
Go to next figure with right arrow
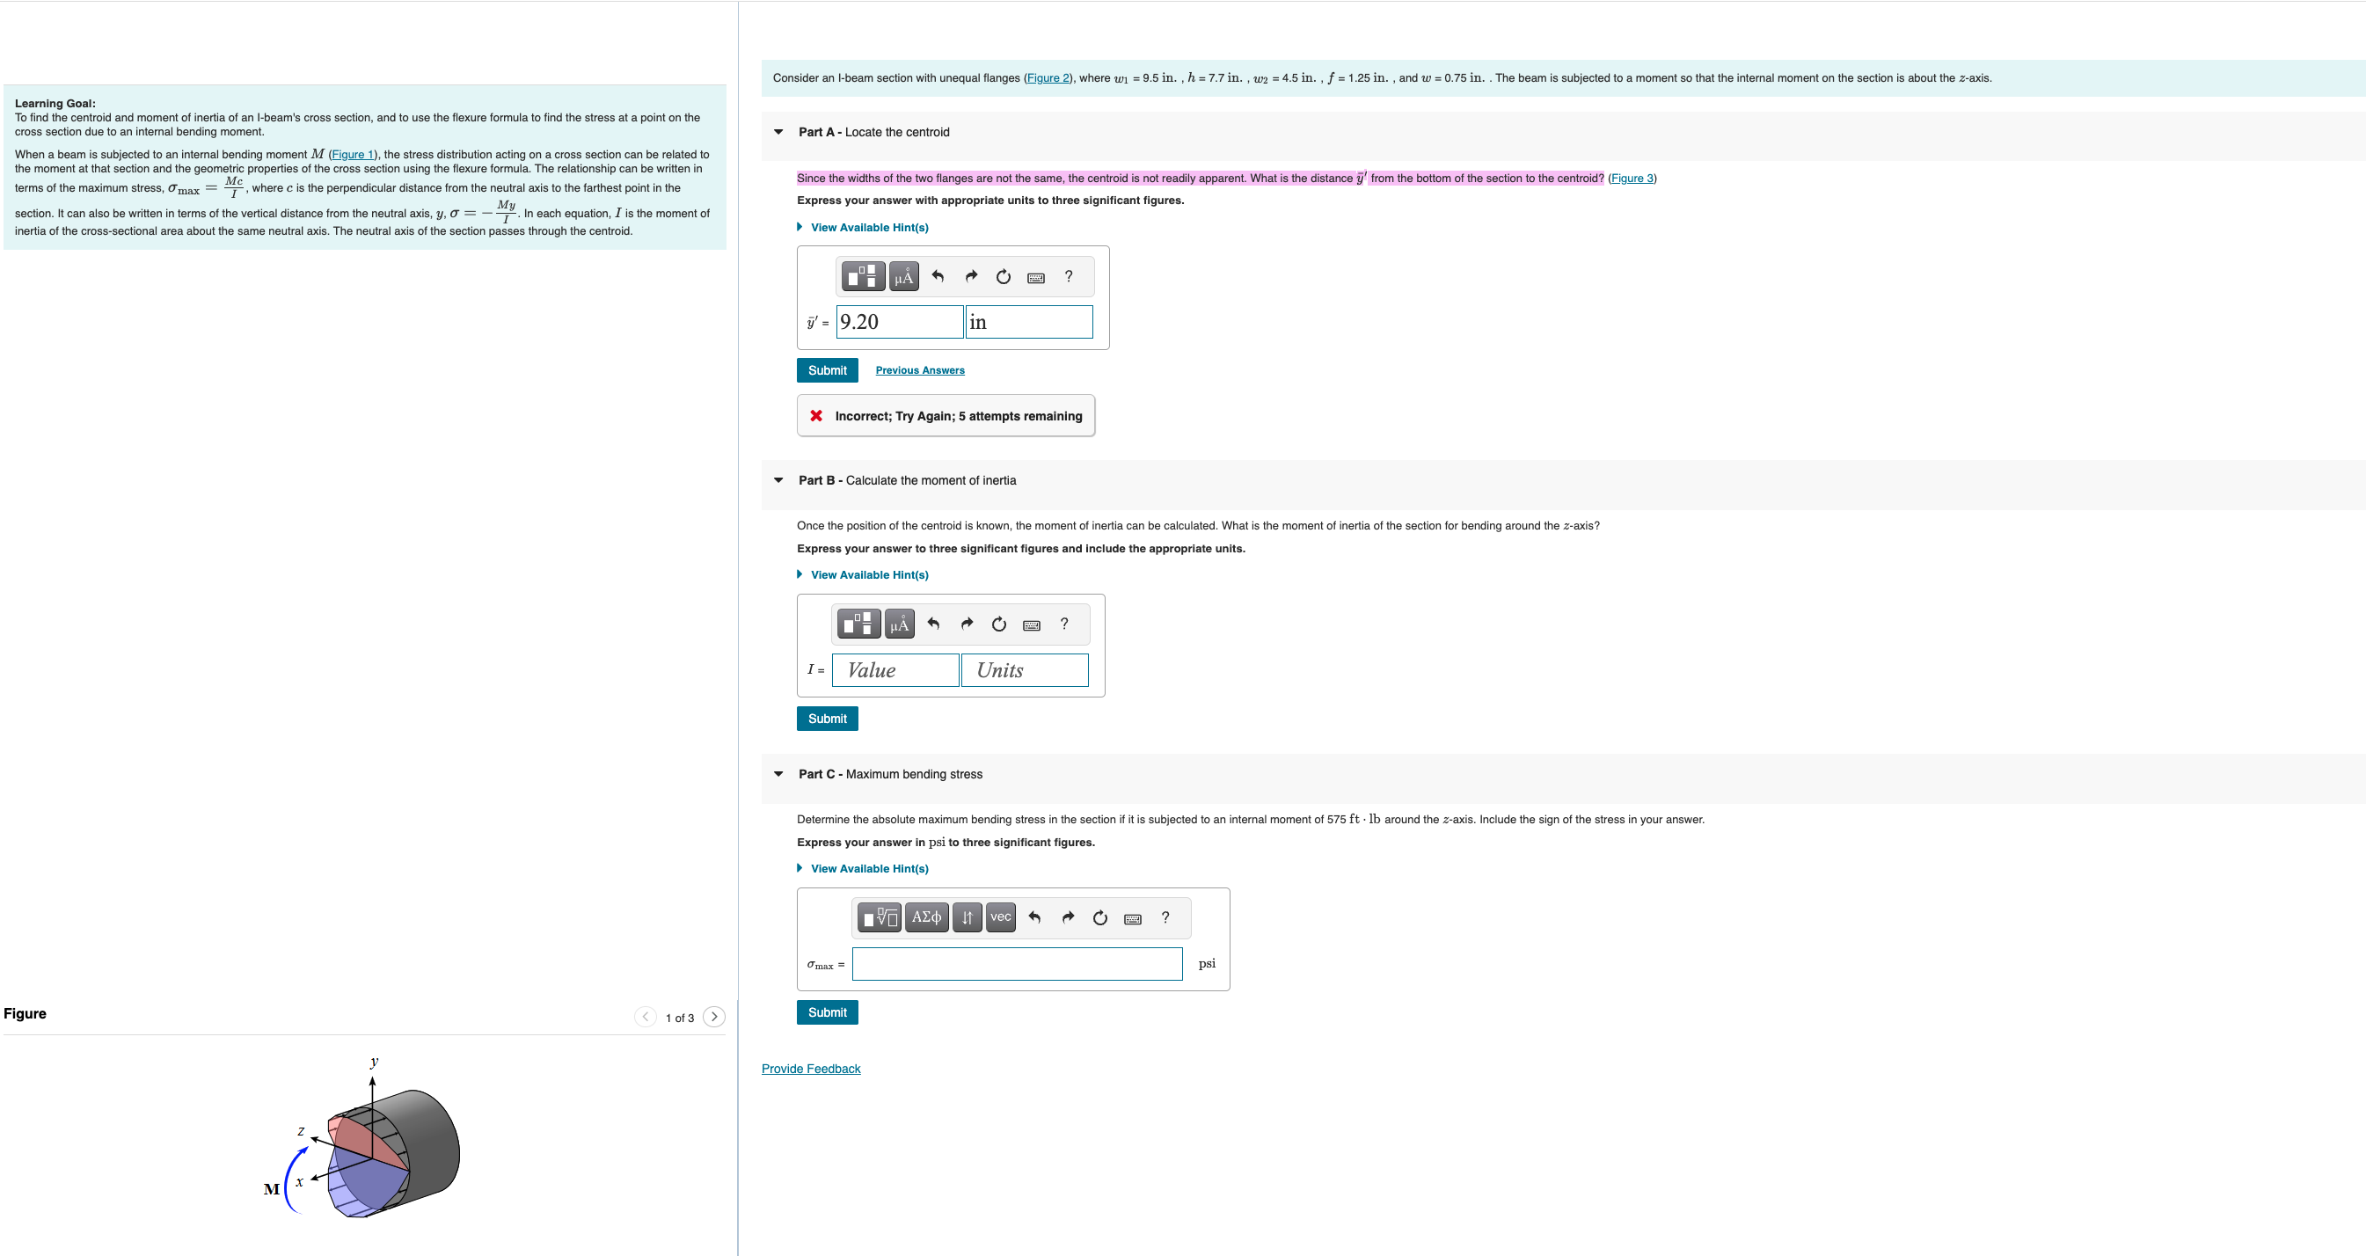(x=713, y=1017)
